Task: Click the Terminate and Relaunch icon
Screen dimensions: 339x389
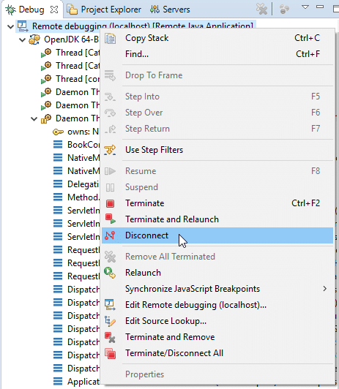Action: tap(111, 219)
